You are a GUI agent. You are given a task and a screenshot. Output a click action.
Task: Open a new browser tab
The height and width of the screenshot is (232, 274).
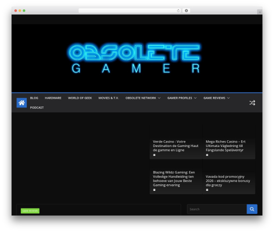pos(260,12)
